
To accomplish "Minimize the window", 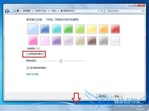I will (131, 5).
